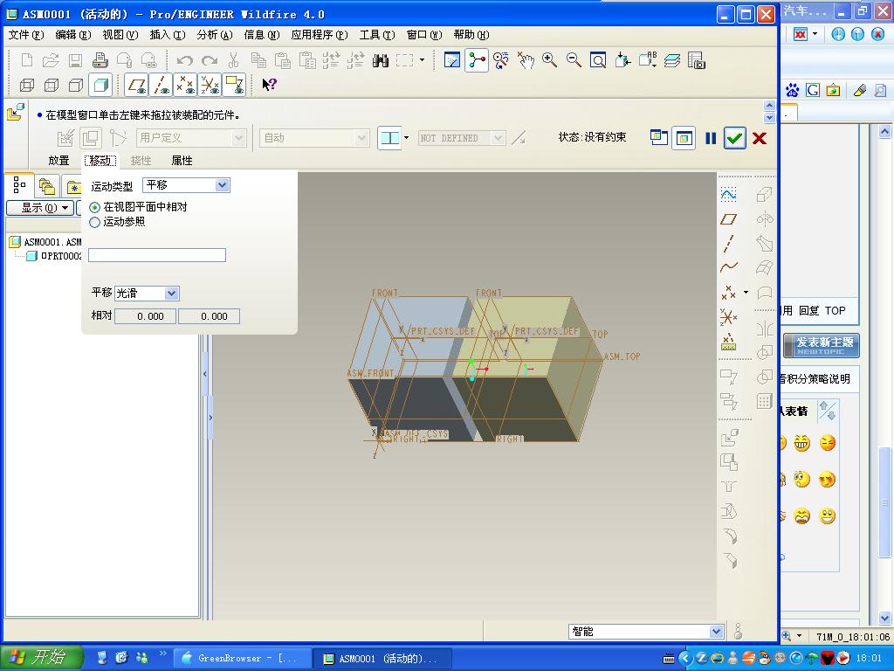Image resolution: width=894 pixels, height=671 pixels.
Task: Open the Smart selection filter dropdown
Action: point(647,631)
